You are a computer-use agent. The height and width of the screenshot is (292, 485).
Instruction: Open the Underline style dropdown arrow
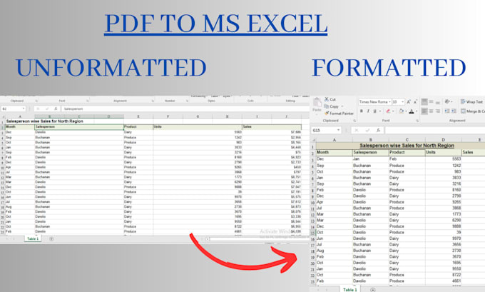(380, 111)
